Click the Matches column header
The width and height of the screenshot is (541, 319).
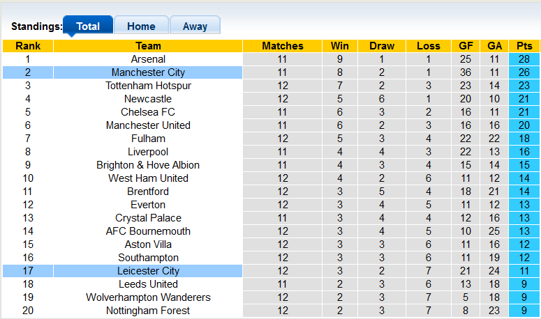coord(283,46)
